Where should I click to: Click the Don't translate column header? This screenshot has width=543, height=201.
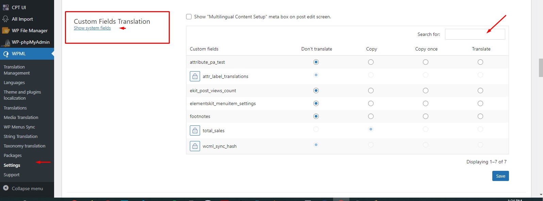tap(317, 49)
